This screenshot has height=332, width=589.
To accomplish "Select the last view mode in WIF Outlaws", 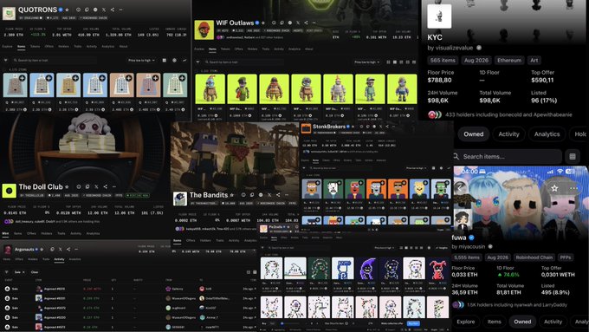I will tap(414, 62).
